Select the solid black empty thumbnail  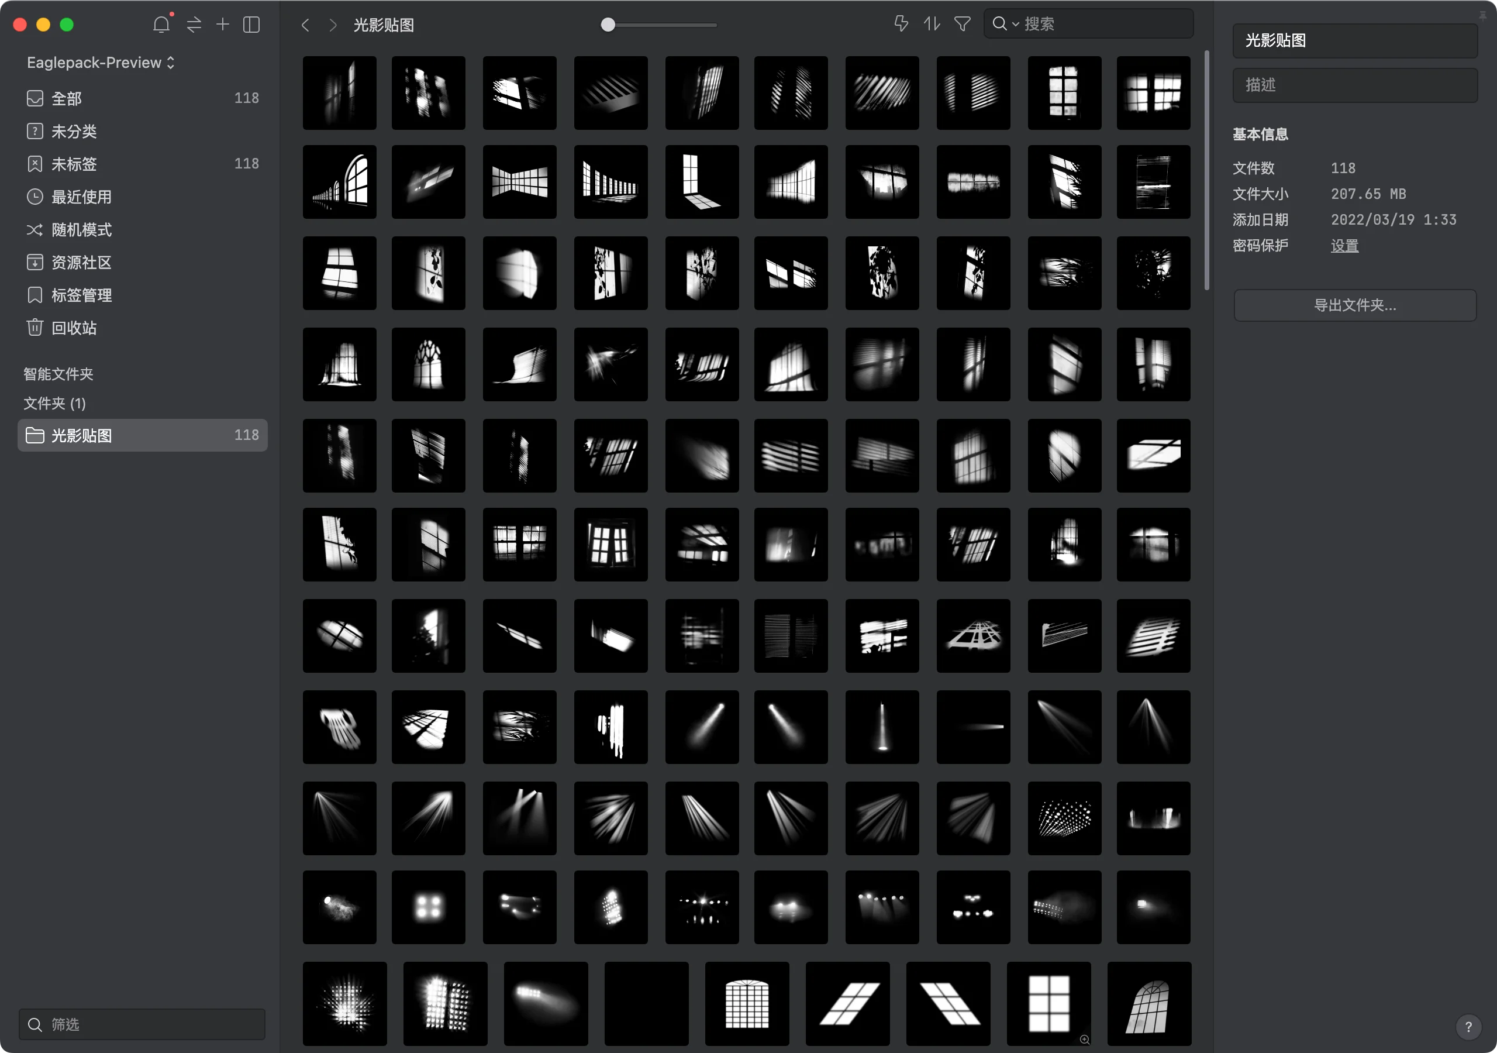(x=646, y=1004)
